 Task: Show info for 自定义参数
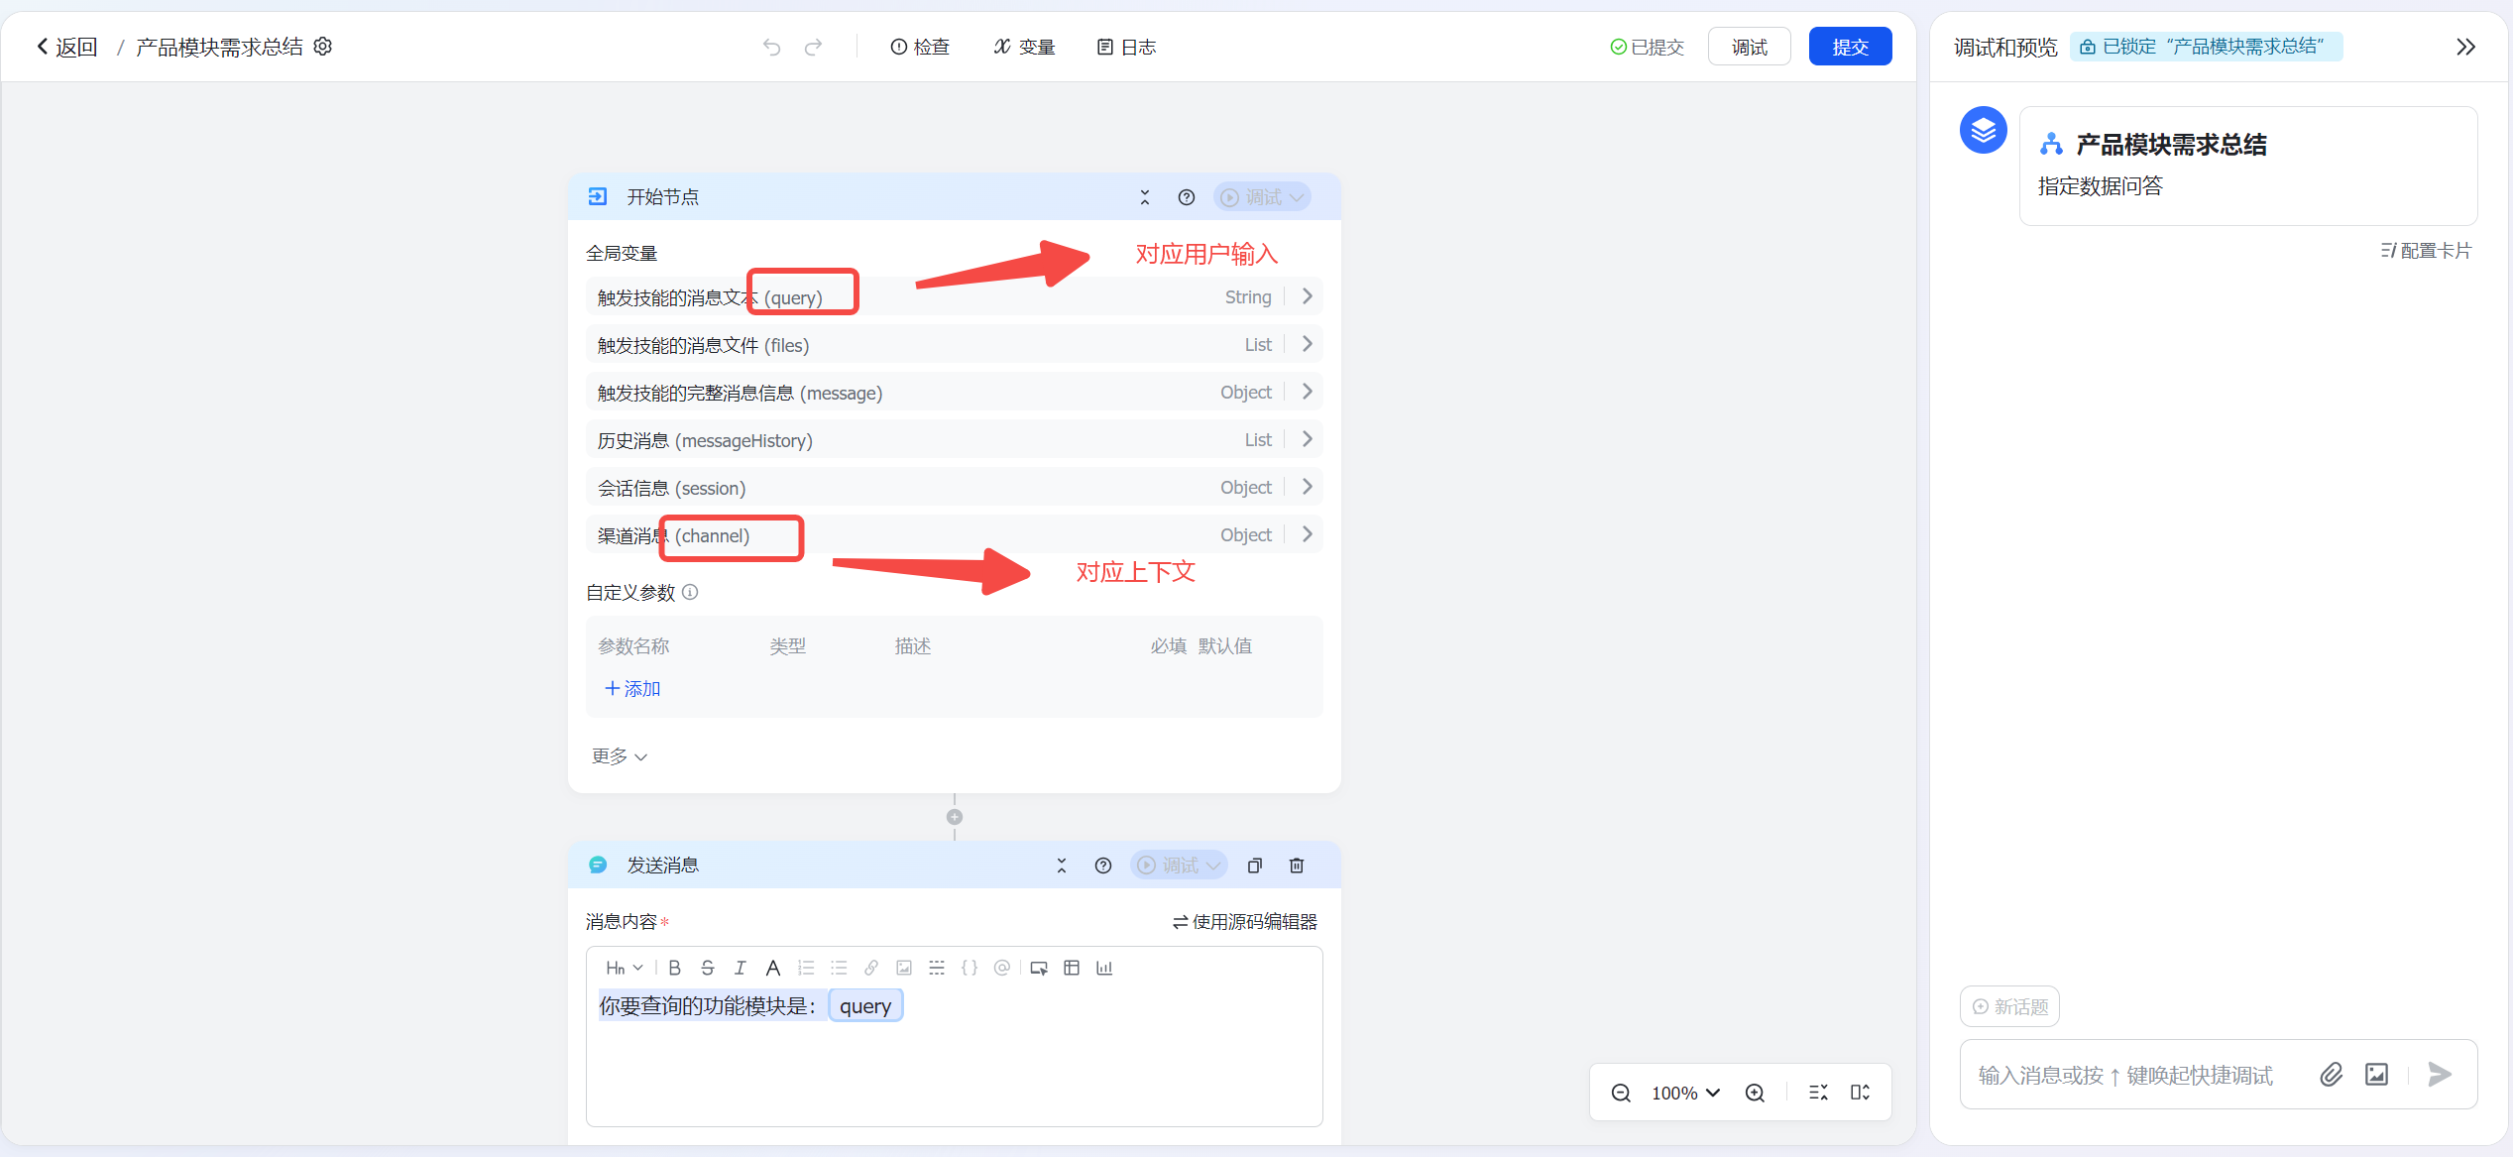pyautogui.click(x=691, y=592)
